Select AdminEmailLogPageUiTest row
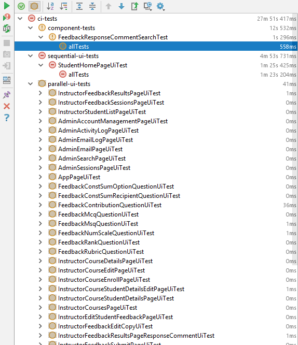298x345 pixels. pos(156,140)
